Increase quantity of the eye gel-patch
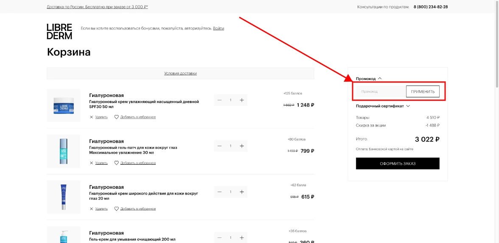This screenshot has width=499, height=243. click(x=241, y=146)
